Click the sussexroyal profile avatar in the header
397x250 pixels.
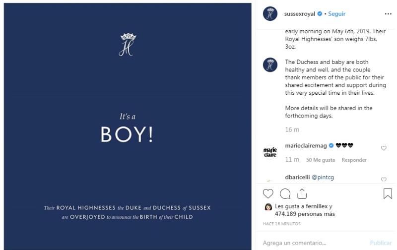point(270,14)
